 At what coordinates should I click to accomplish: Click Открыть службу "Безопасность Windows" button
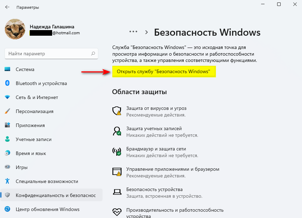pos(163,72)
